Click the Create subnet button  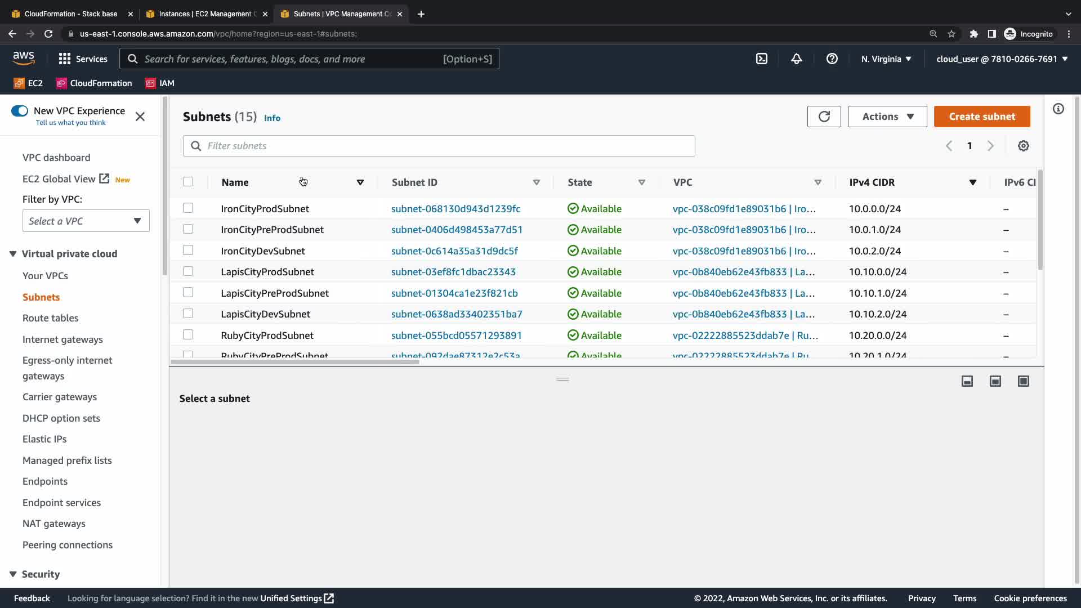coord(982,117)
